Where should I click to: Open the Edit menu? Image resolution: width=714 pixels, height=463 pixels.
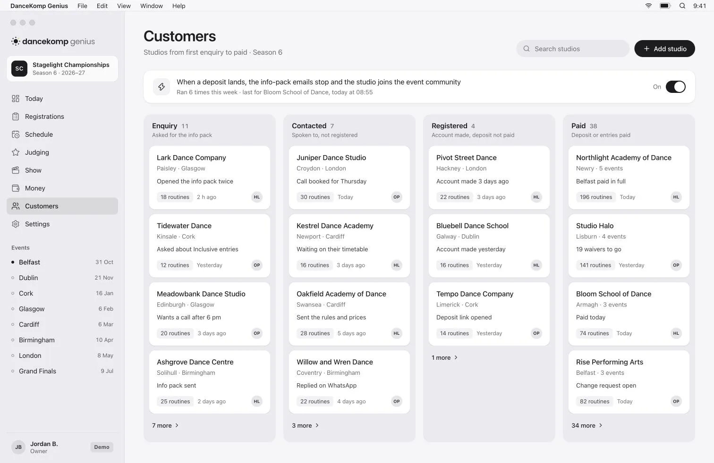click(x=102, y=6)
